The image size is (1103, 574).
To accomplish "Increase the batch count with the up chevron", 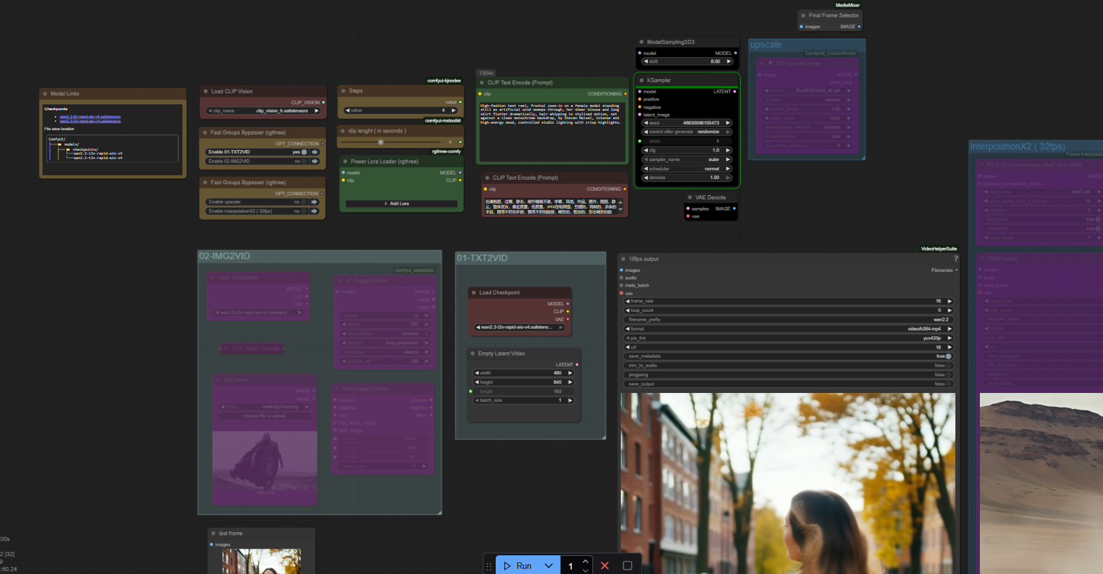I will (x=585, y=562).
